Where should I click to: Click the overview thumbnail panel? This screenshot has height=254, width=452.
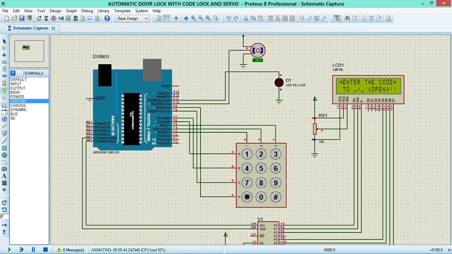point(29,51)
